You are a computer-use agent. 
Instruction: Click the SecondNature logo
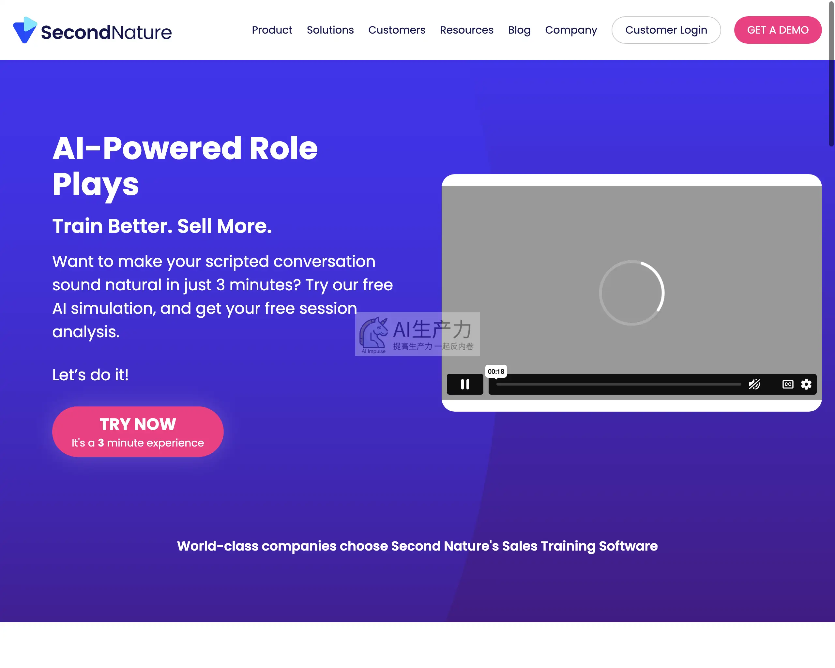(92, 30)
